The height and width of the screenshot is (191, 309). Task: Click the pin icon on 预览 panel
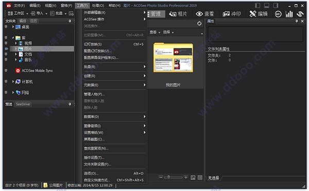click(70, 104)
